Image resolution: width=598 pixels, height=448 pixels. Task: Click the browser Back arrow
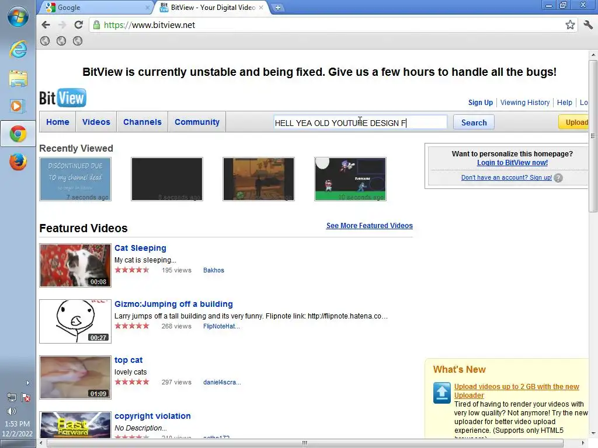coord(46,24)
